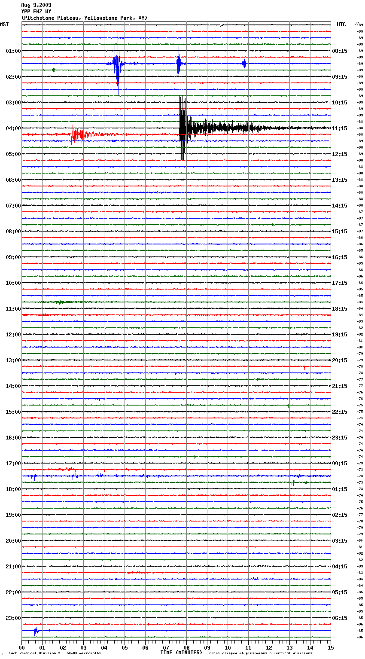Click the 00:15 UTC time label
Screen dimensions: 365x659
pyautogui.click(x=340, y=463)
